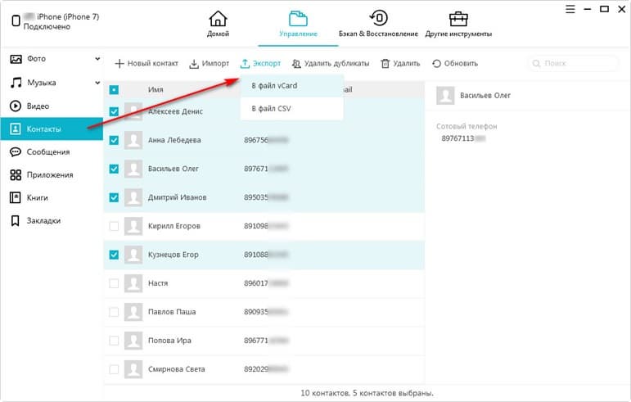
Task: Uncheck Дмитрий Иванов checkbox
Action: (114, 197)
